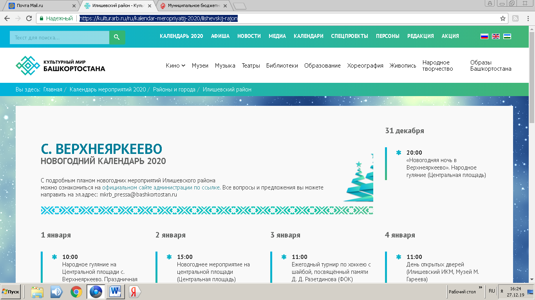Click the site search text field
535x300 pixels.
(60, 37)
